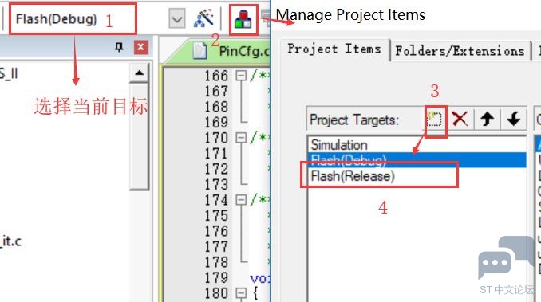The height and width of the screenshot is (302, 541).
Task: Switch to the Folders/Extensions tab
Action: [x=460, y=51]
